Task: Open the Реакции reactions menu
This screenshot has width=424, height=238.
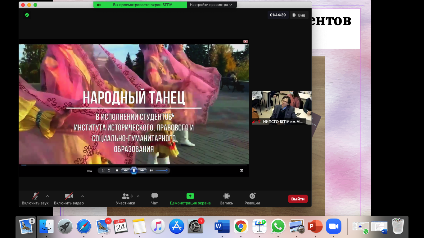Action: (252, 198)
